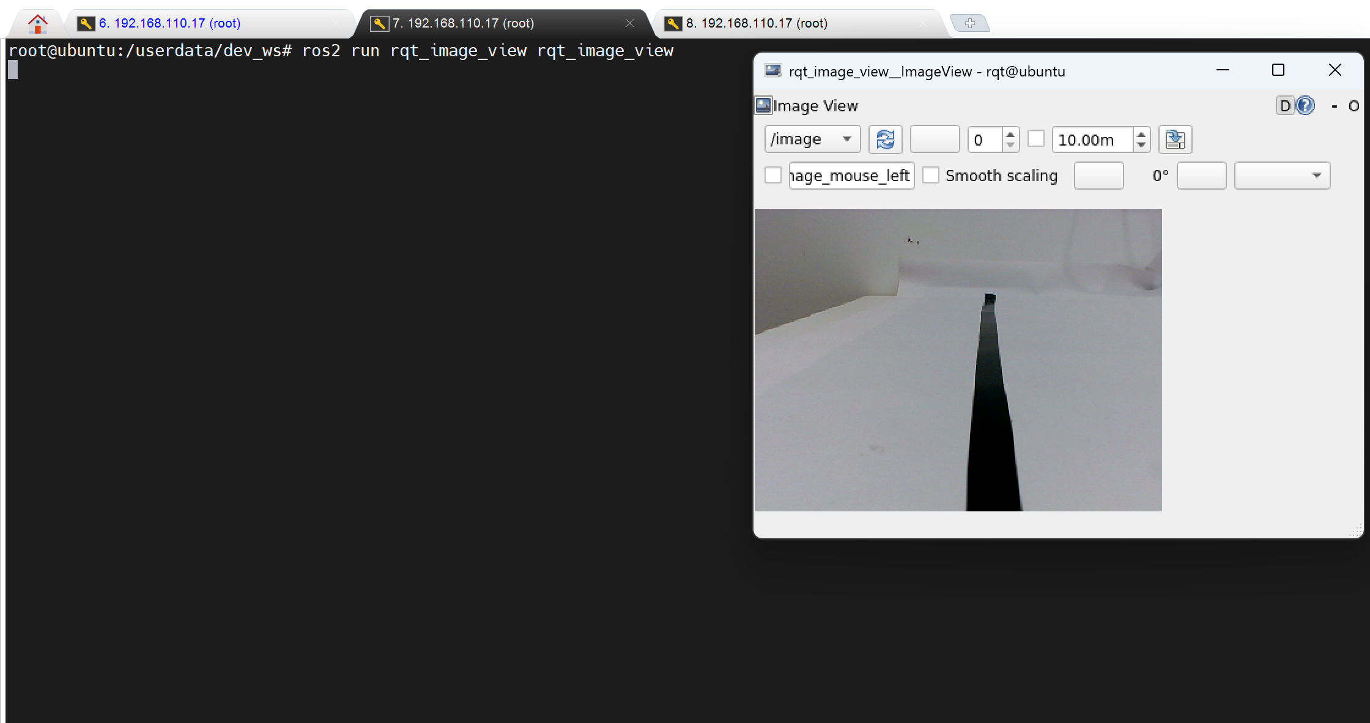Toggle the checkbox before the 10.00m field
1370x723 pixels.
[1036, 139]
